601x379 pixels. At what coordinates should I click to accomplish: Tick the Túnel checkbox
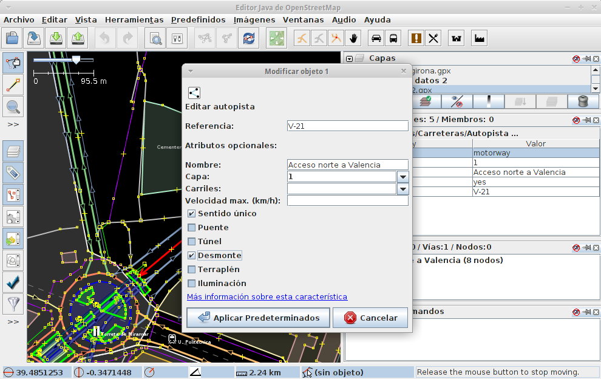tap(192, 242)
